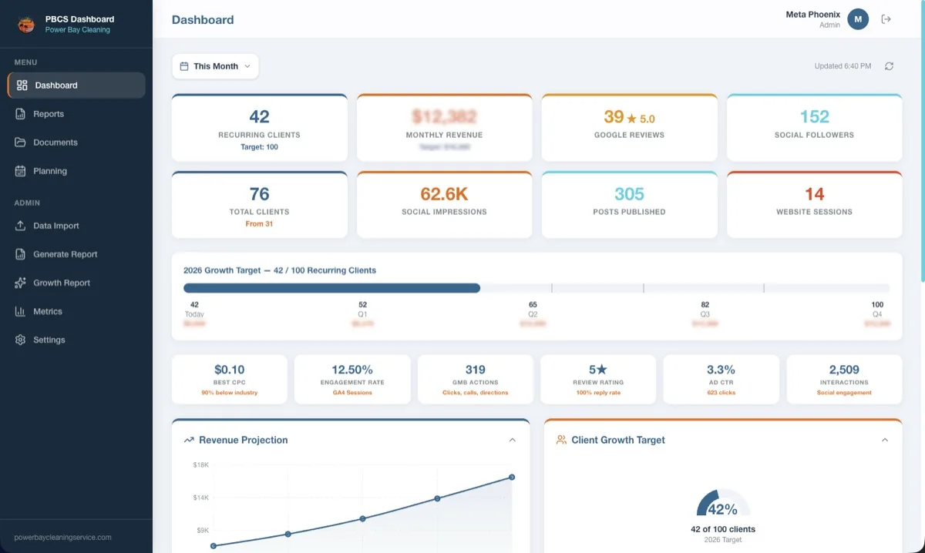Click the '42 of 100 clients' text
Screen dimensions: 925x553
coord(723,529)
